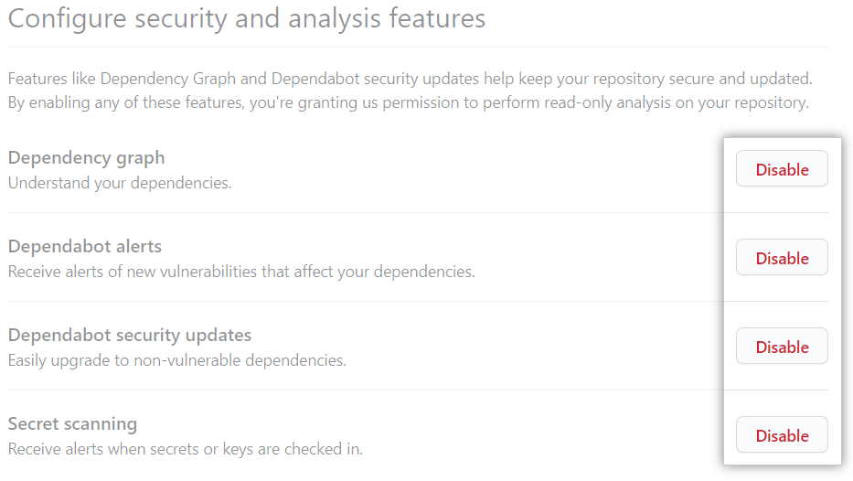
Task: Disable Secret scanning
Action: click(782, 435)
